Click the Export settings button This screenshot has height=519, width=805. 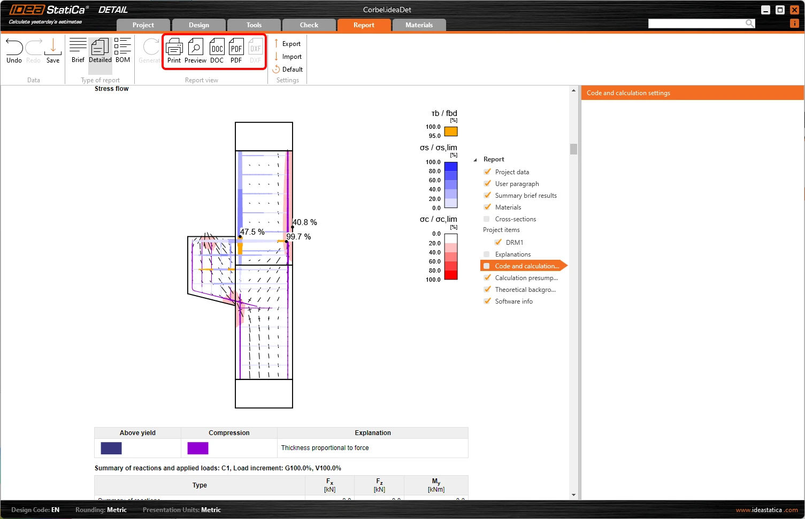point(287,43)
